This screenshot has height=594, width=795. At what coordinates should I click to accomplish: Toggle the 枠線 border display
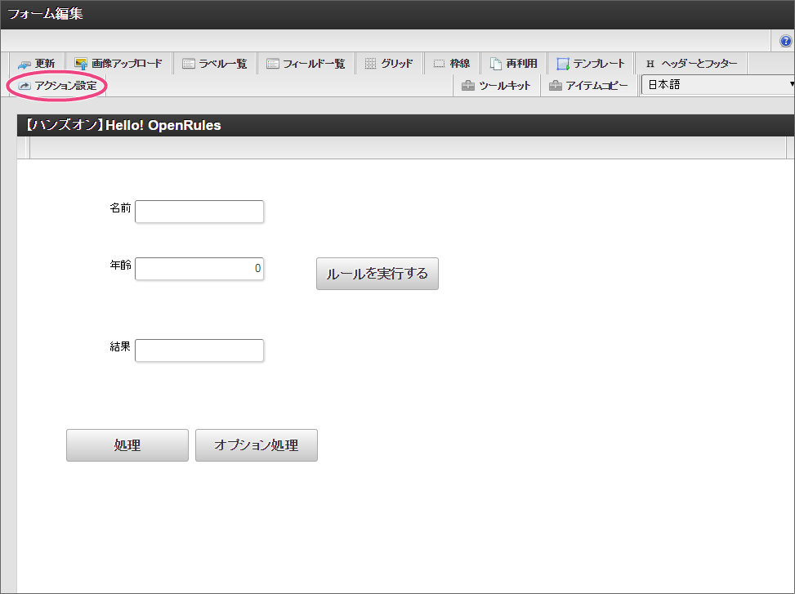click(x=451, y=64)
